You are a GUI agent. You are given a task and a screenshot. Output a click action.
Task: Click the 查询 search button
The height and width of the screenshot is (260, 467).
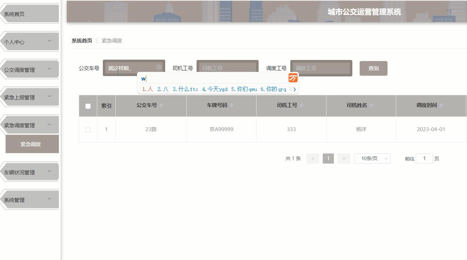click(373, 68)
